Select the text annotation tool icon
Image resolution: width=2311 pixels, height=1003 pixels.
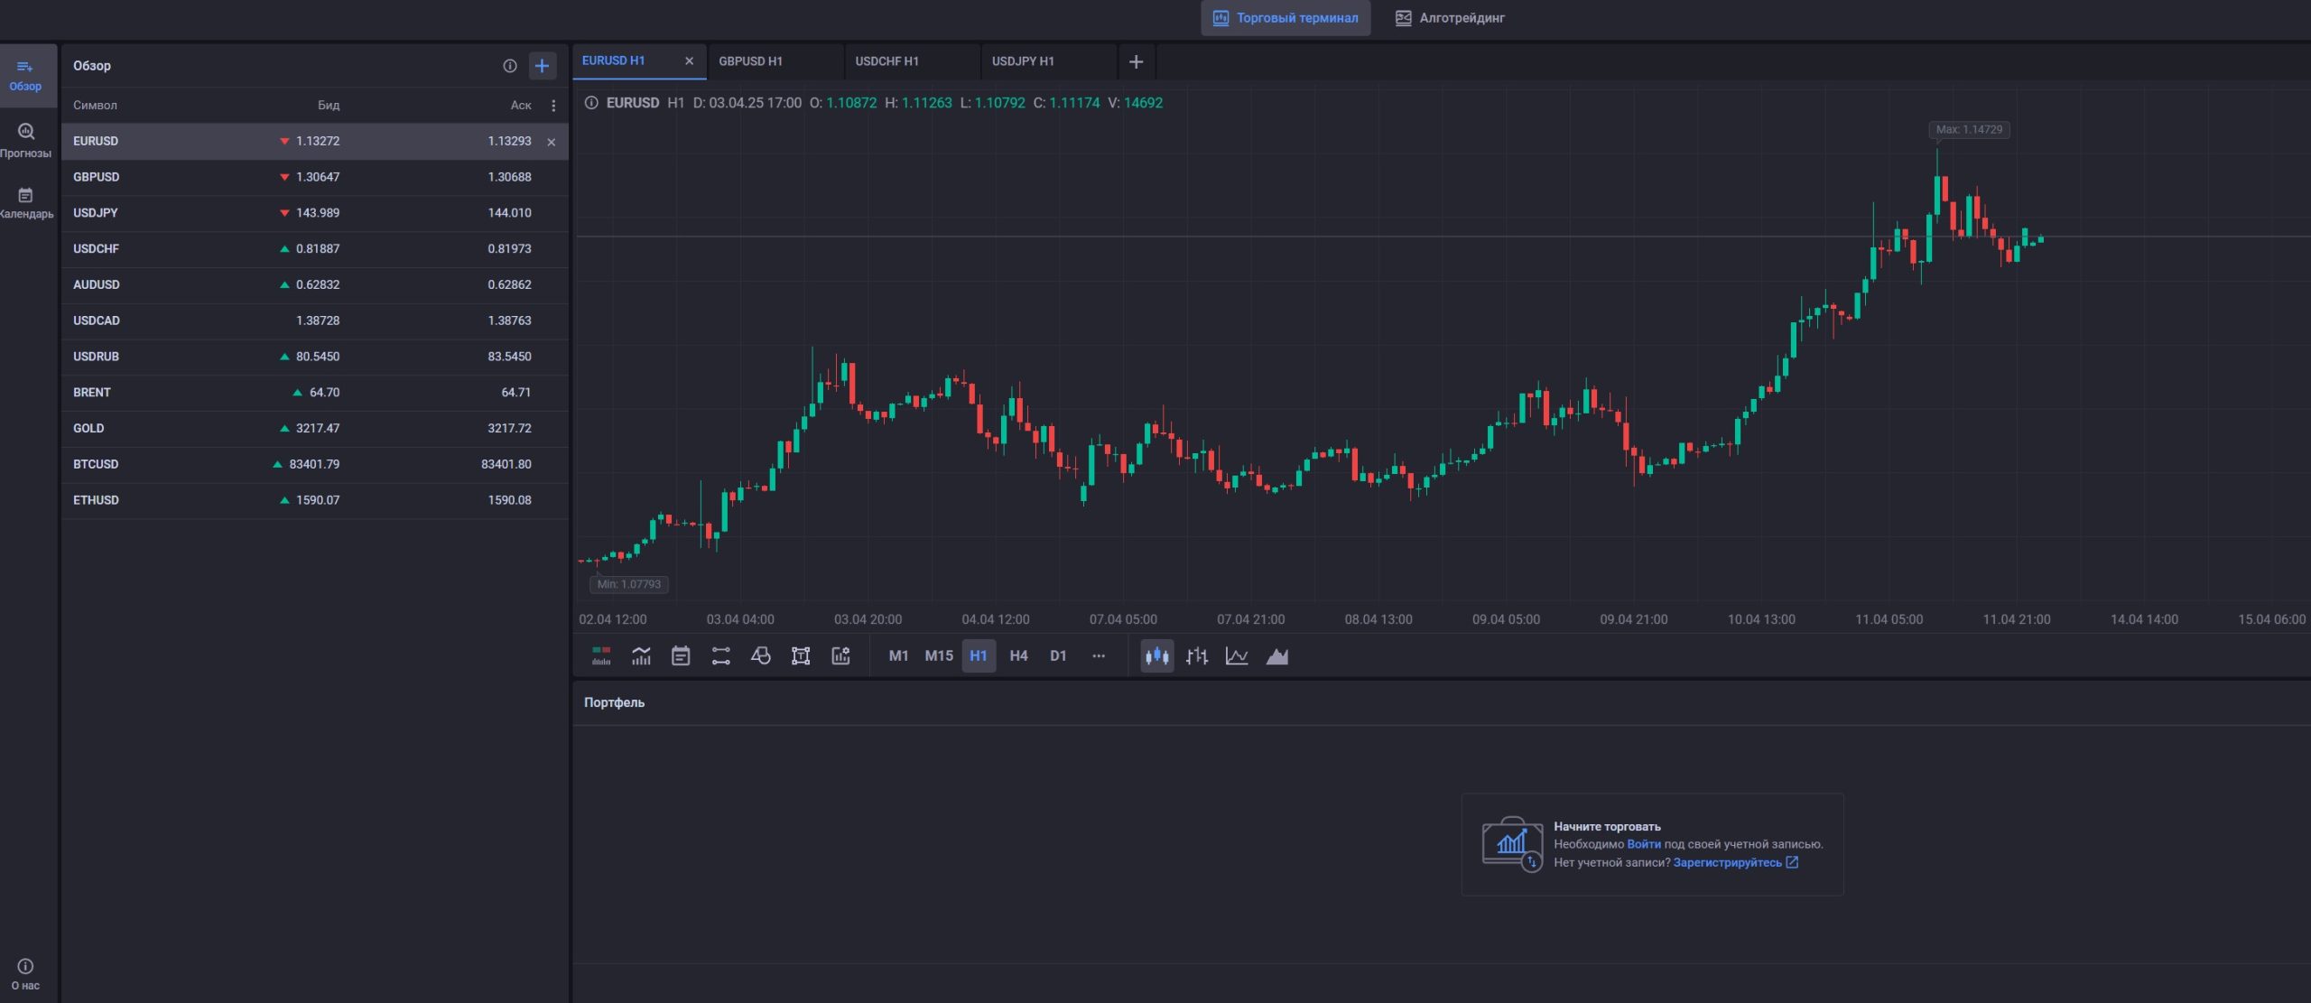(x=801, y=656)
